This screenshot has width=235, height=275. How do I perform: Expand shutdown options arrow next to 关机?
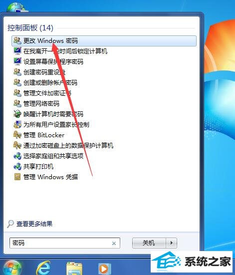171,243
